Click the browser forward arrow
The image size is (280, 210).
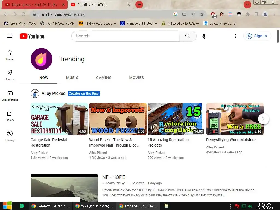point(15,14)
